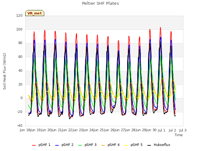Click the highest red pSHF 1 peak near Jul 1

coord(160,27)
